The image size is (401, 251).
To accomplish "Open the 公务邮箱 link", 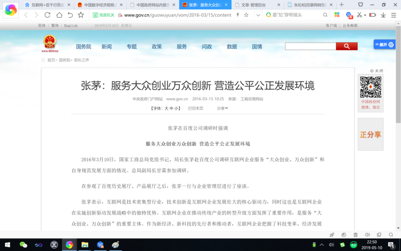I will click(350, 26).
